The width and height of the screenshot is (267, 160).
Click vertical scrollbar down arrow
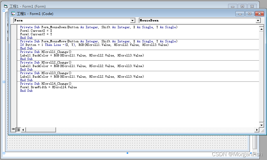[261, 125]
